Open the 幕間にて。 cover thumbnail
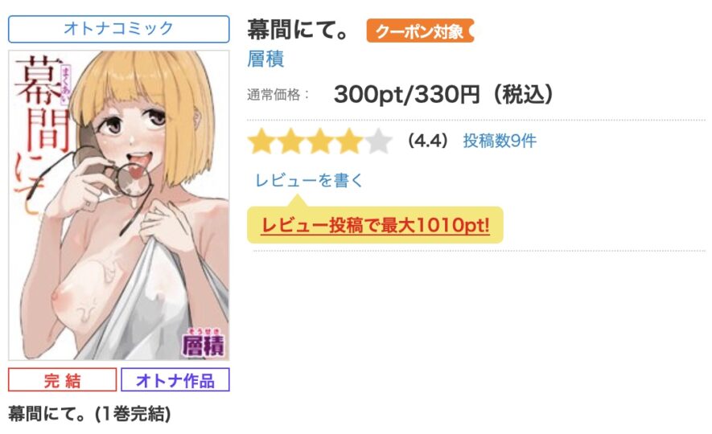This screenshot has height=434, width=712. [x=119, y=206]
